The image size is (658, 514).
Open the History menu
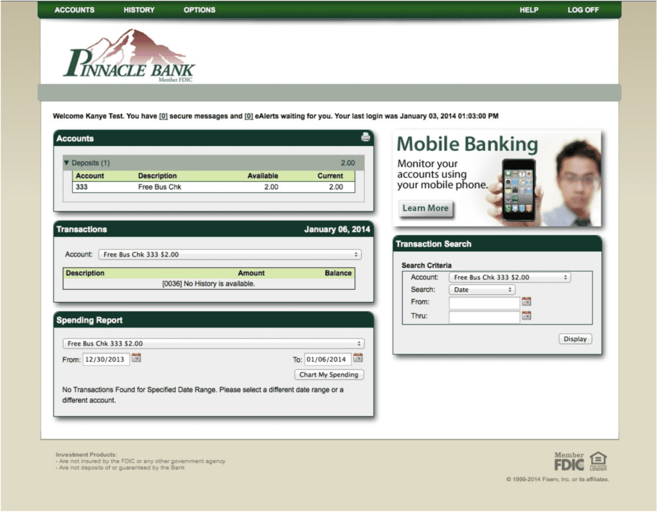point(138,10)
